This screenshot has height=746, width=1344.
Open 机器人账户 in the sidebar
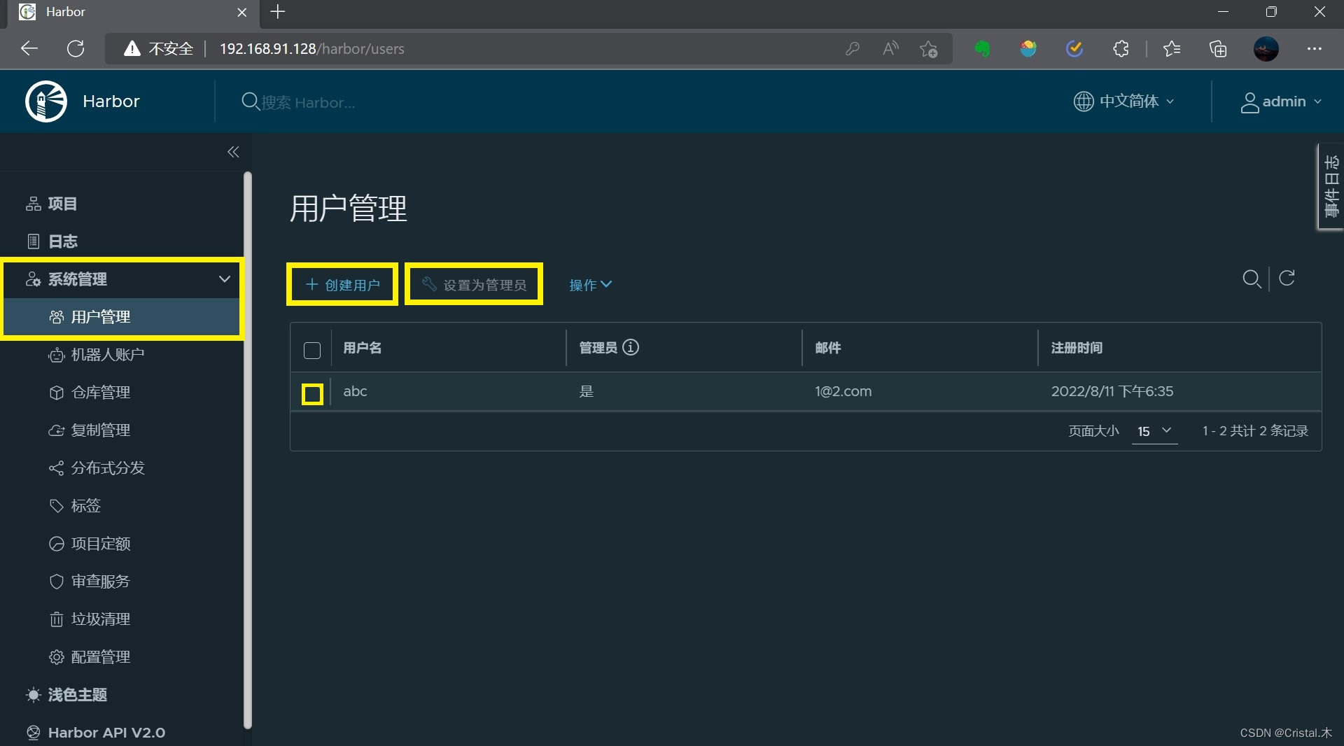[97, 355]
